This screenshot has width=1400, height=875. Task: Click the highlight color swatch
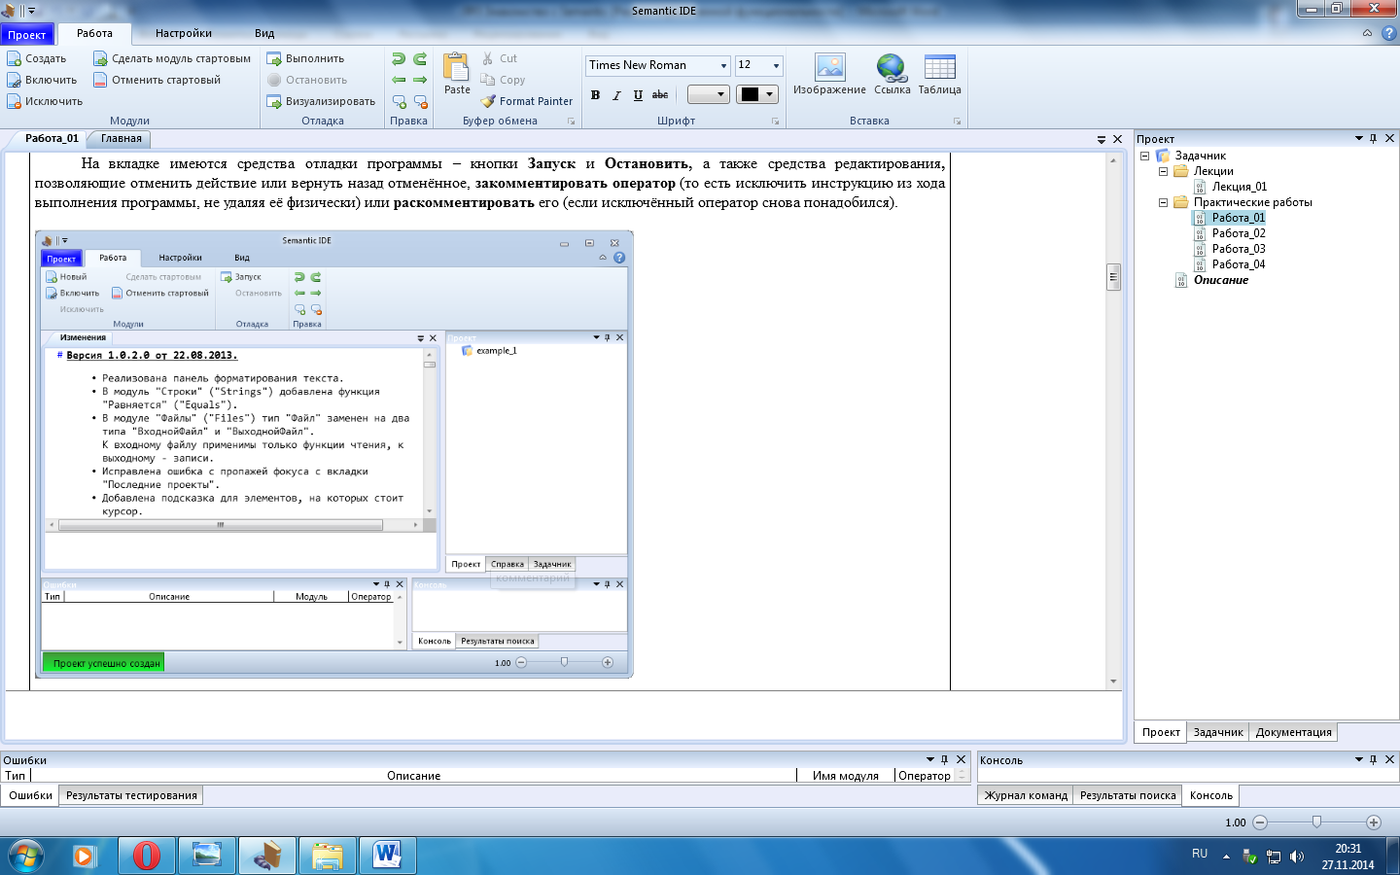tap(701, 94)
